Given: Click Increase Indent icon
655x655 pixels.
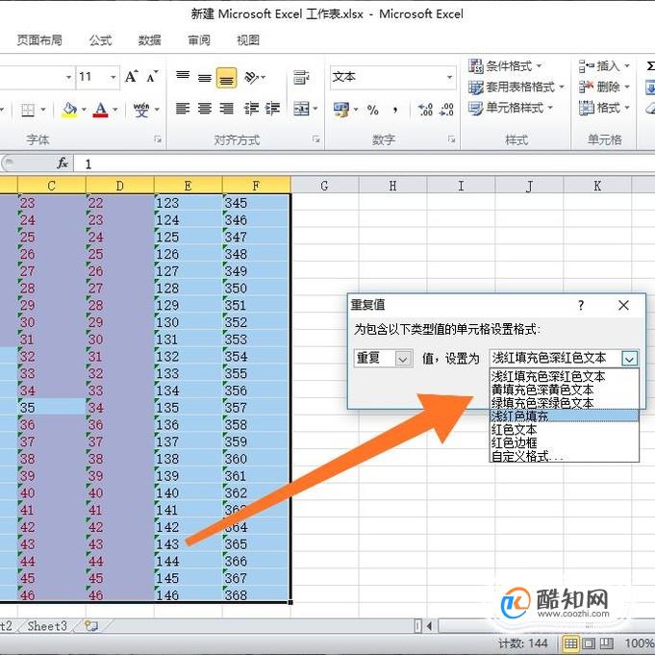Looking at the screenshot, I should (x=273, y=109).
